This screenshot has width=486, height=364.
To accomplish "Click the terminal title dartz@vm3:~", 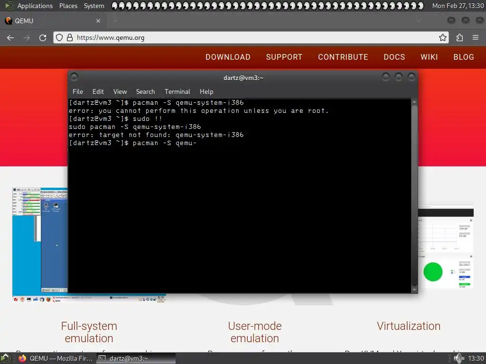I will (243, 78).
